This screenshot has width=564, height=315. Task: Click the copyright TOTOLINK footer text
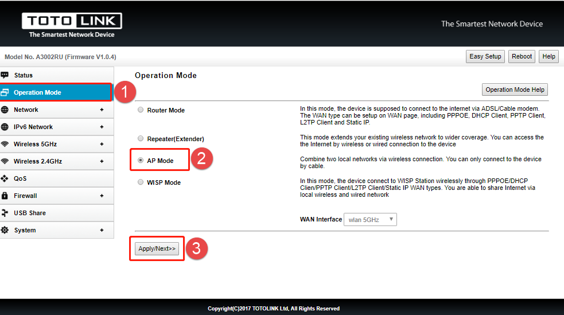273,309
